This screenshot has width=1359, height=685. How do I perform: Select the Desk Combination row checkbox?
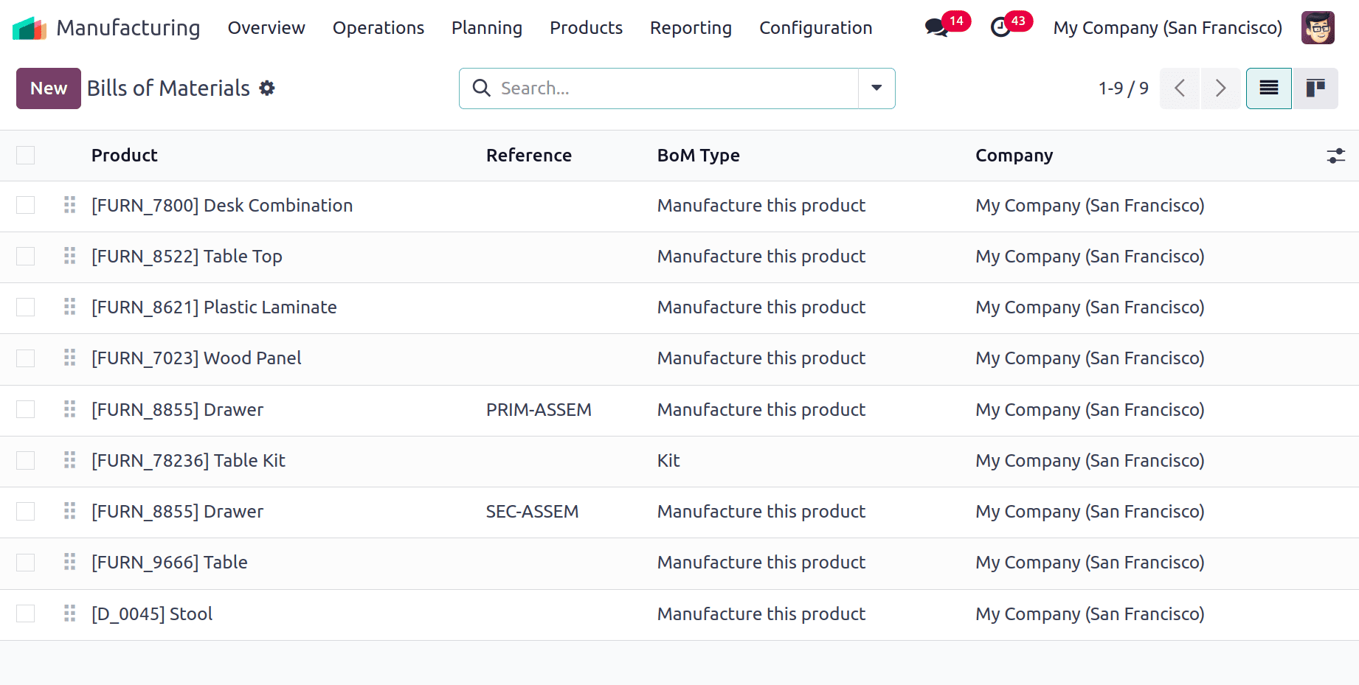[26, 205]
